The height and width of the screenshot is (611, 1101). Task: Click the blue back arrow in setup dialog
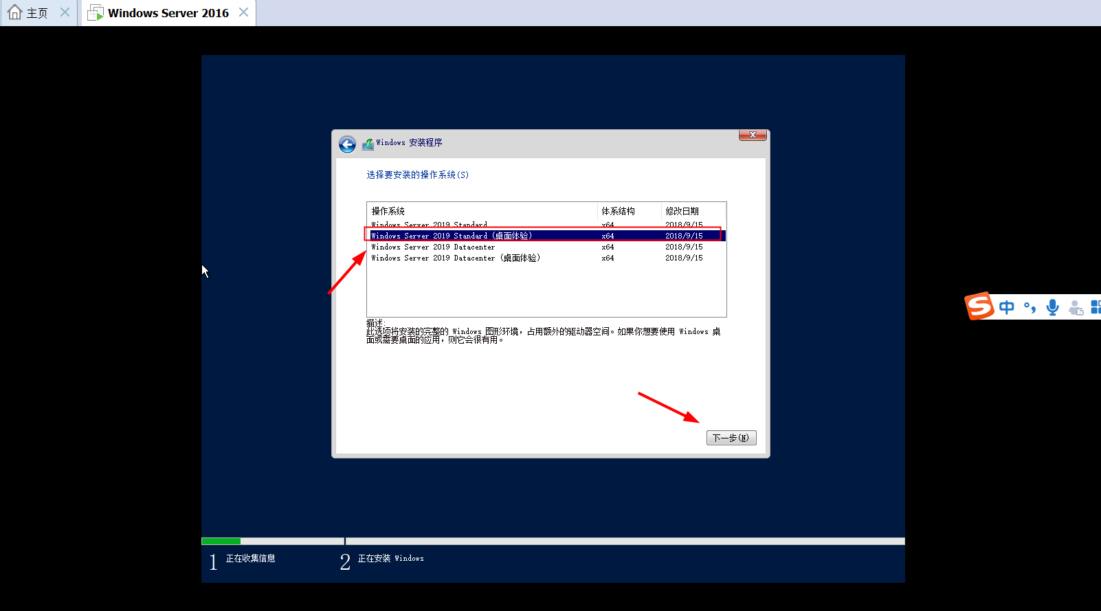tap(347, 144)
